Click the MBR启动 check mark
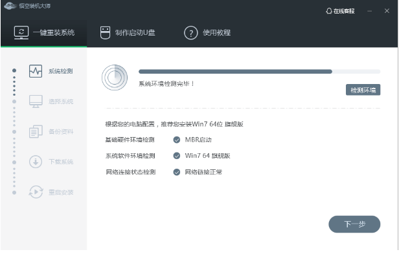Screen dimensions: 399x254 (177, 140)
